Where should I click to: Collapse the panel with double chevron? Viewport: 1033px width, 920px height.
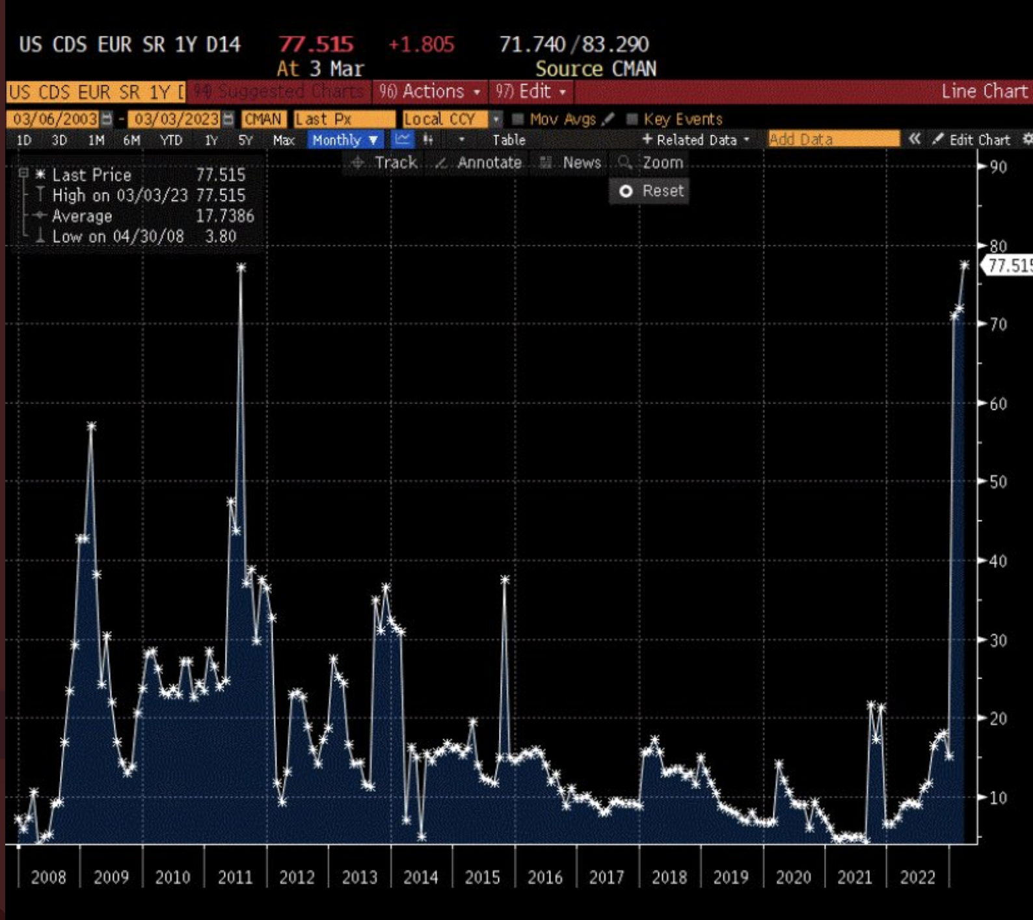[x=915, y=139]
